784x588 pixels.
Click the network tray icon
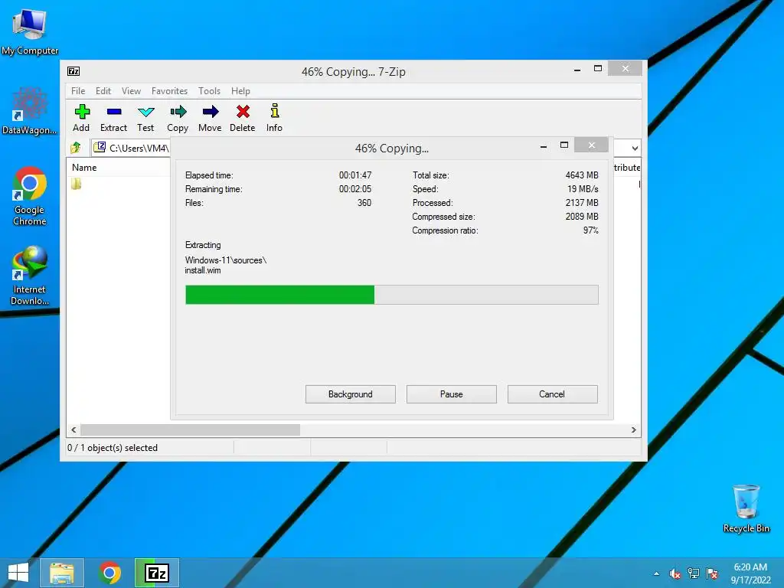tap(694, 573)
